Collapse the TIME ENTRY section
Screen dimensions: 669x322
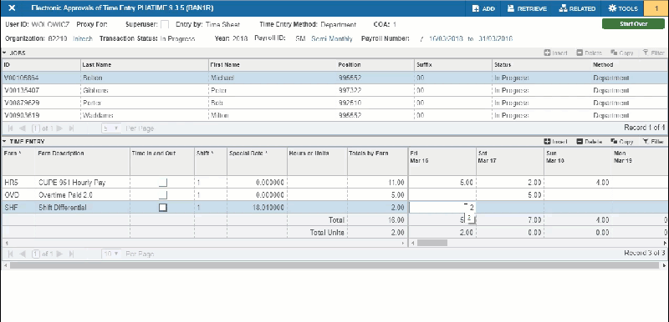pos(4,142)
